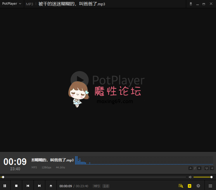The image size is (216, 190).
Task: Click the 00:23:40 total duration text
Action: click(82, 186)
